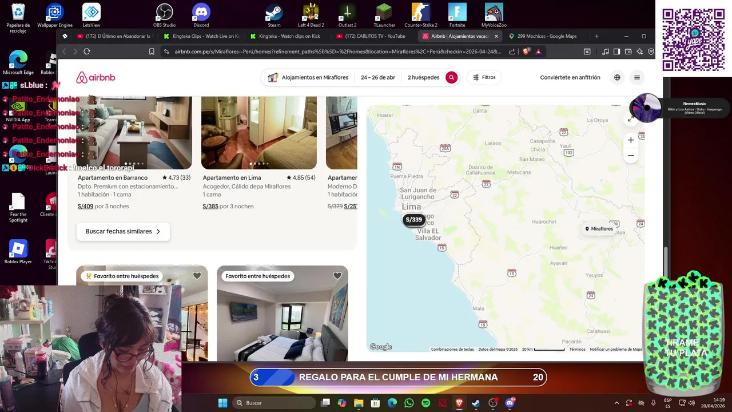Select the S/339 price marker on map
The height and width of the screenshot is (412, 732).
[413, 220]
